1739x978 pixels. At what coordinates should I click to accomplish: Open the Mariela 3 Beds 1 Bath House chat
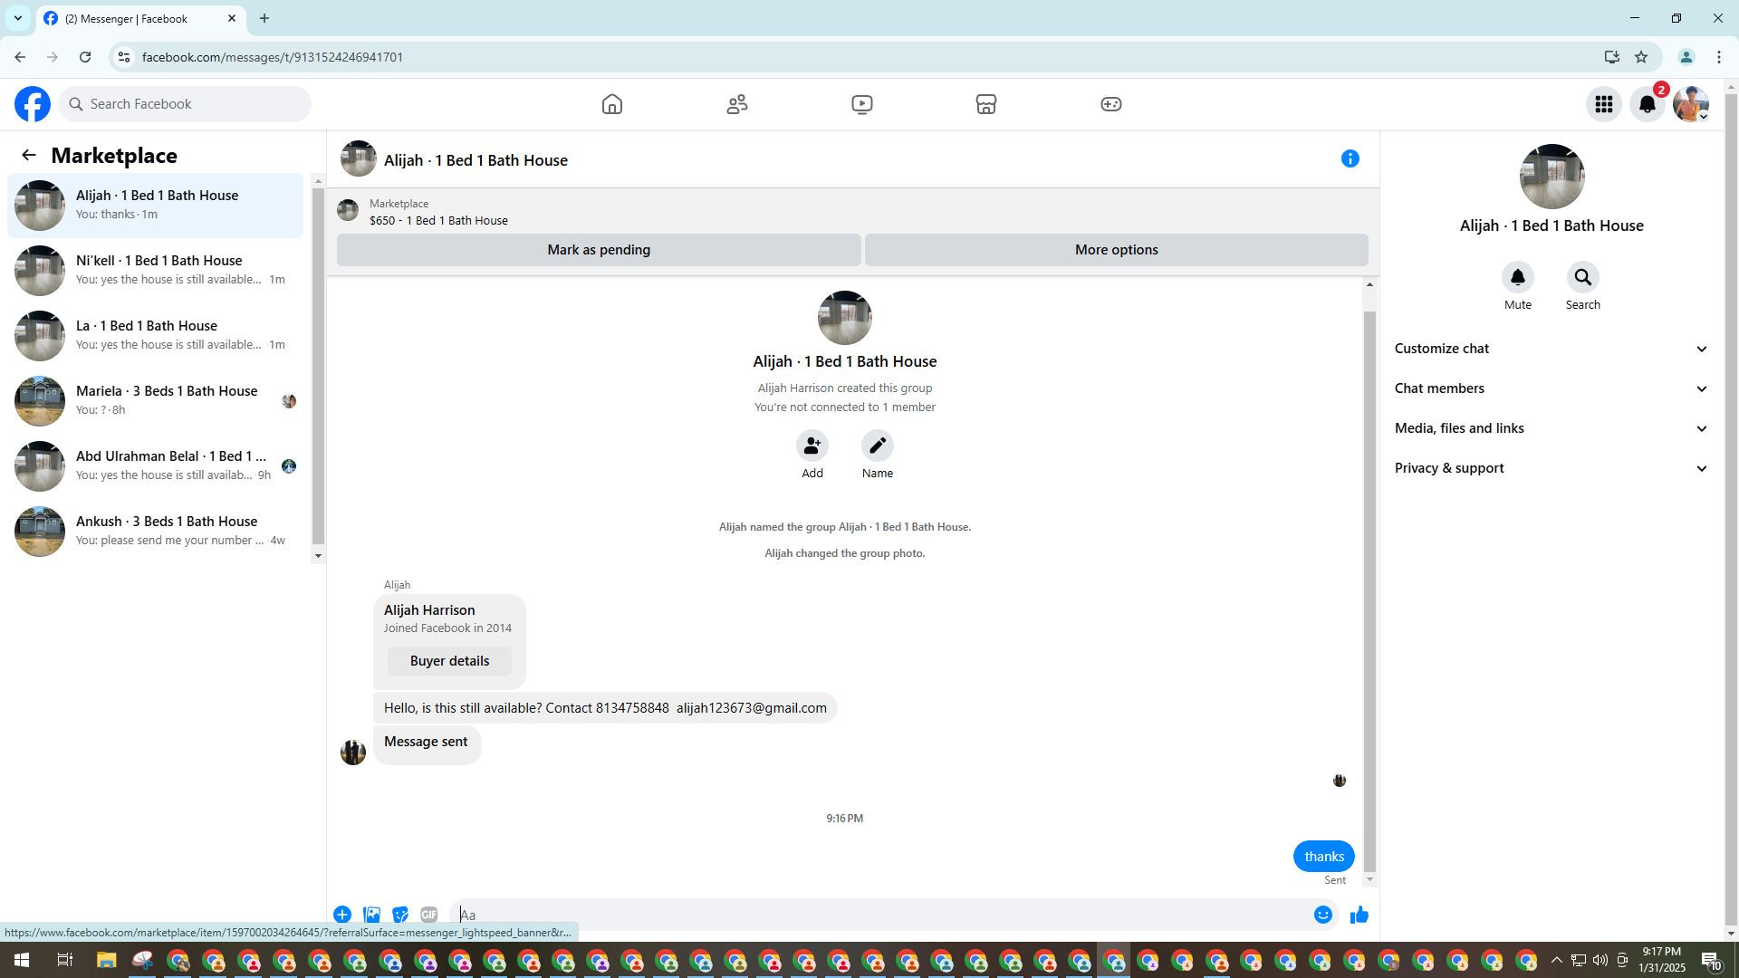pos(156,401)
